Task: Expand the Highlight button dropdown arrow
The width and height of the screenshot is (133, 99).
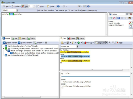Action: 106,43
